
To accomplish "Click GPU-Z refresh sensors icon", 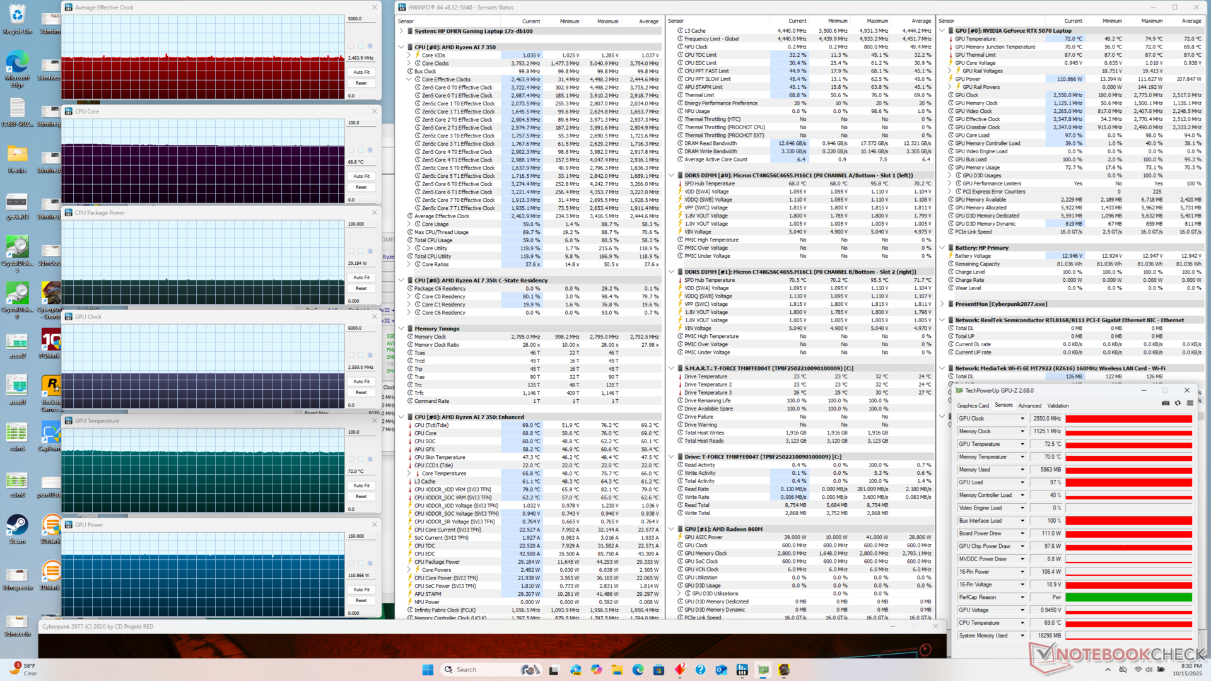I will click(x=1178, y=403).
